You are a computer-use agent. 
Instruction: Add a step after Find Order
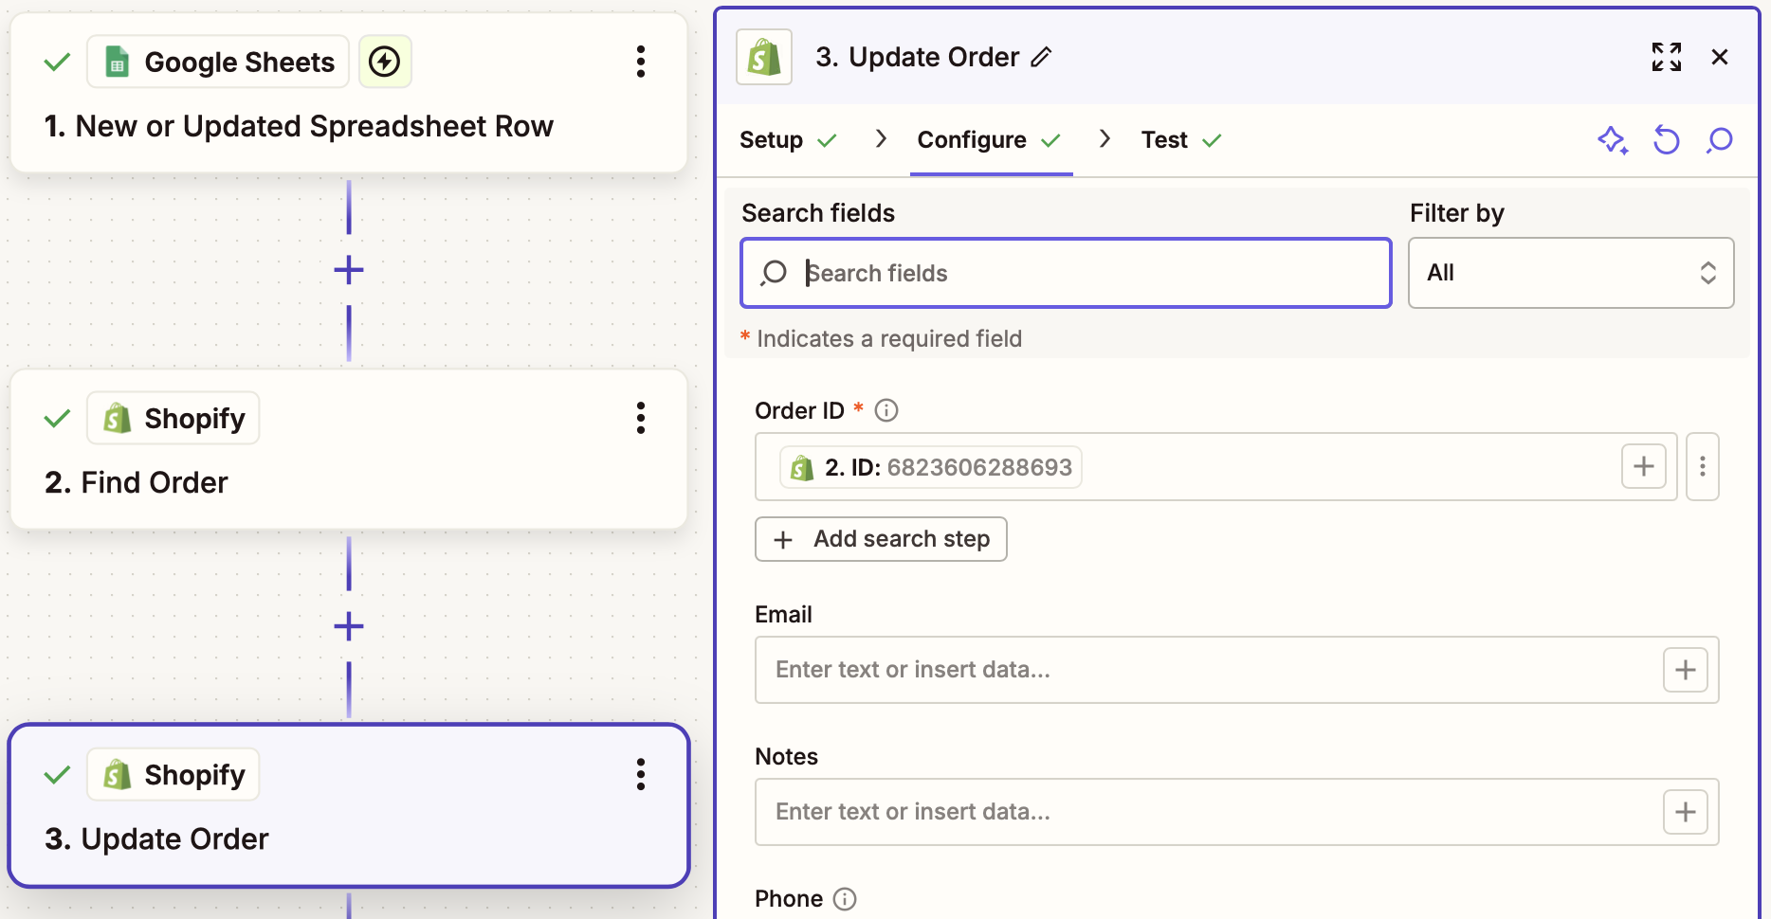(x=349, y=626)
